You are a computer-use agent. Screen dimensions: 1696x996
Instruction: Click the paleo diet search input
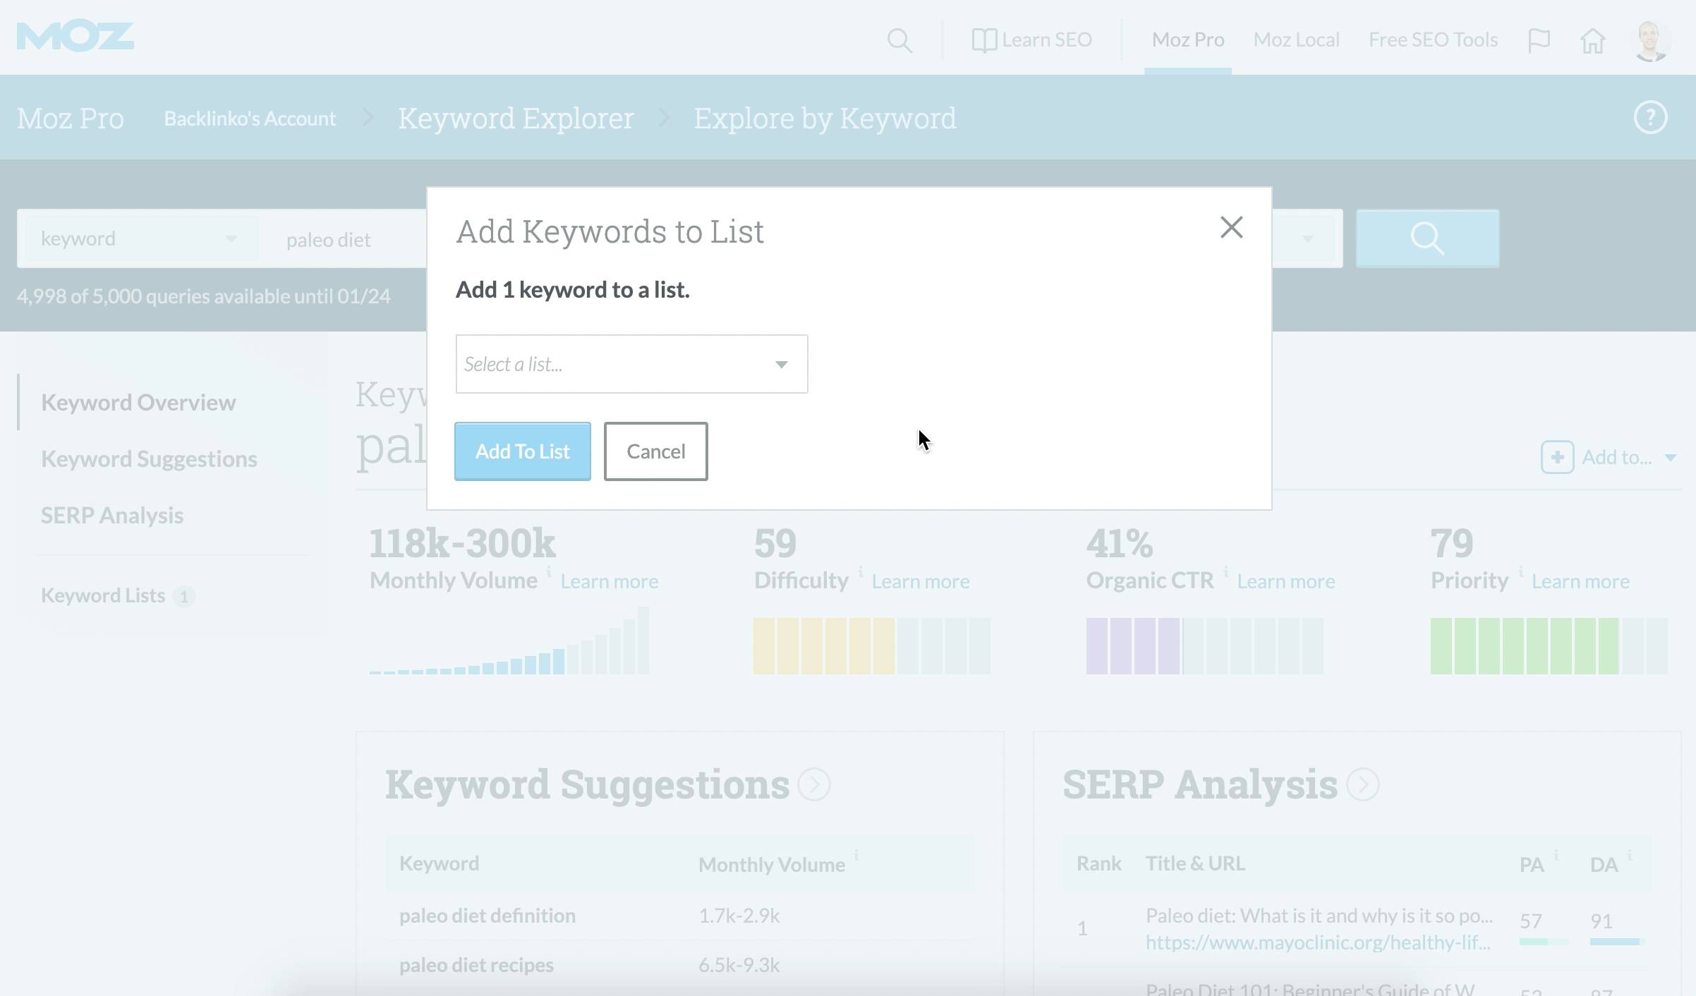[343, 239]
